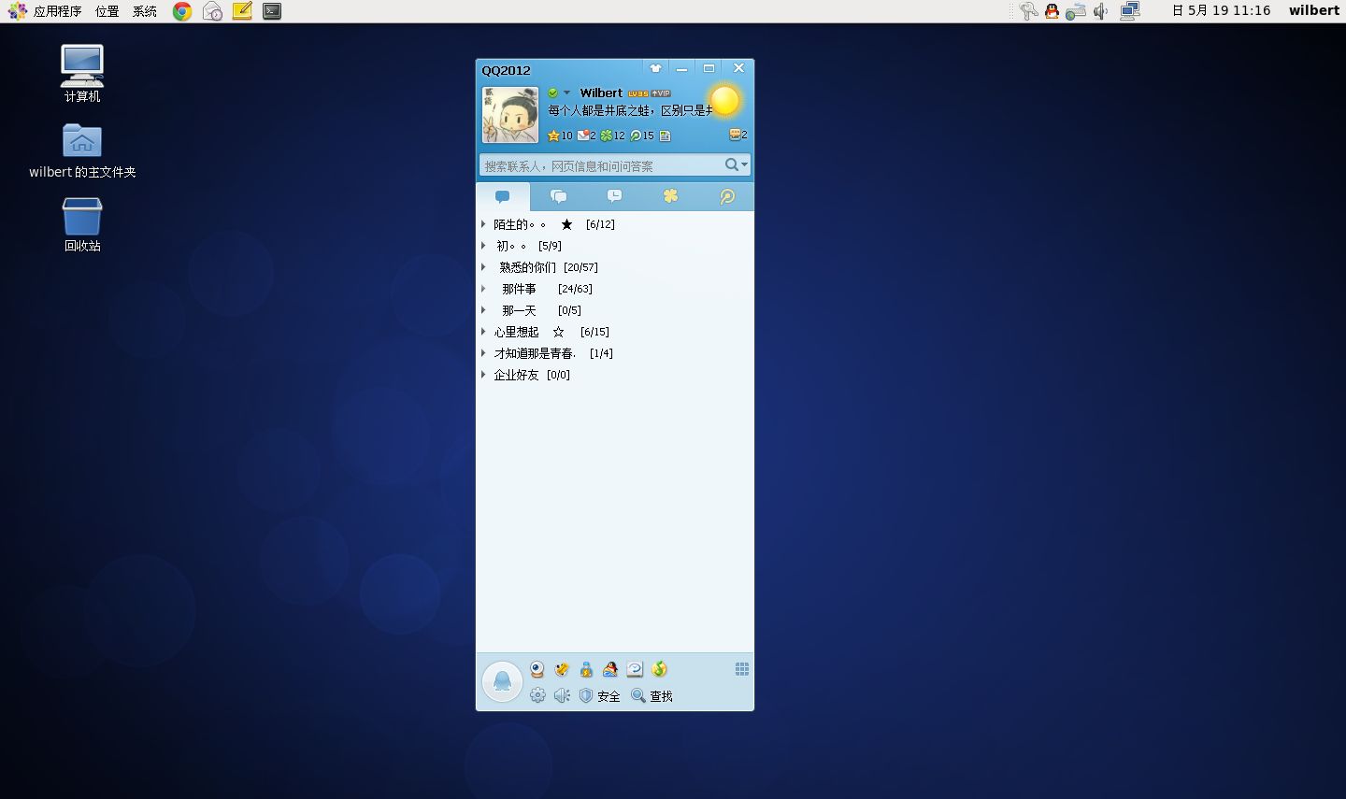Viewport: 1346px width, 799px height.
Task: Click the VIP upgrade badge
Action: tap(661, 93)
